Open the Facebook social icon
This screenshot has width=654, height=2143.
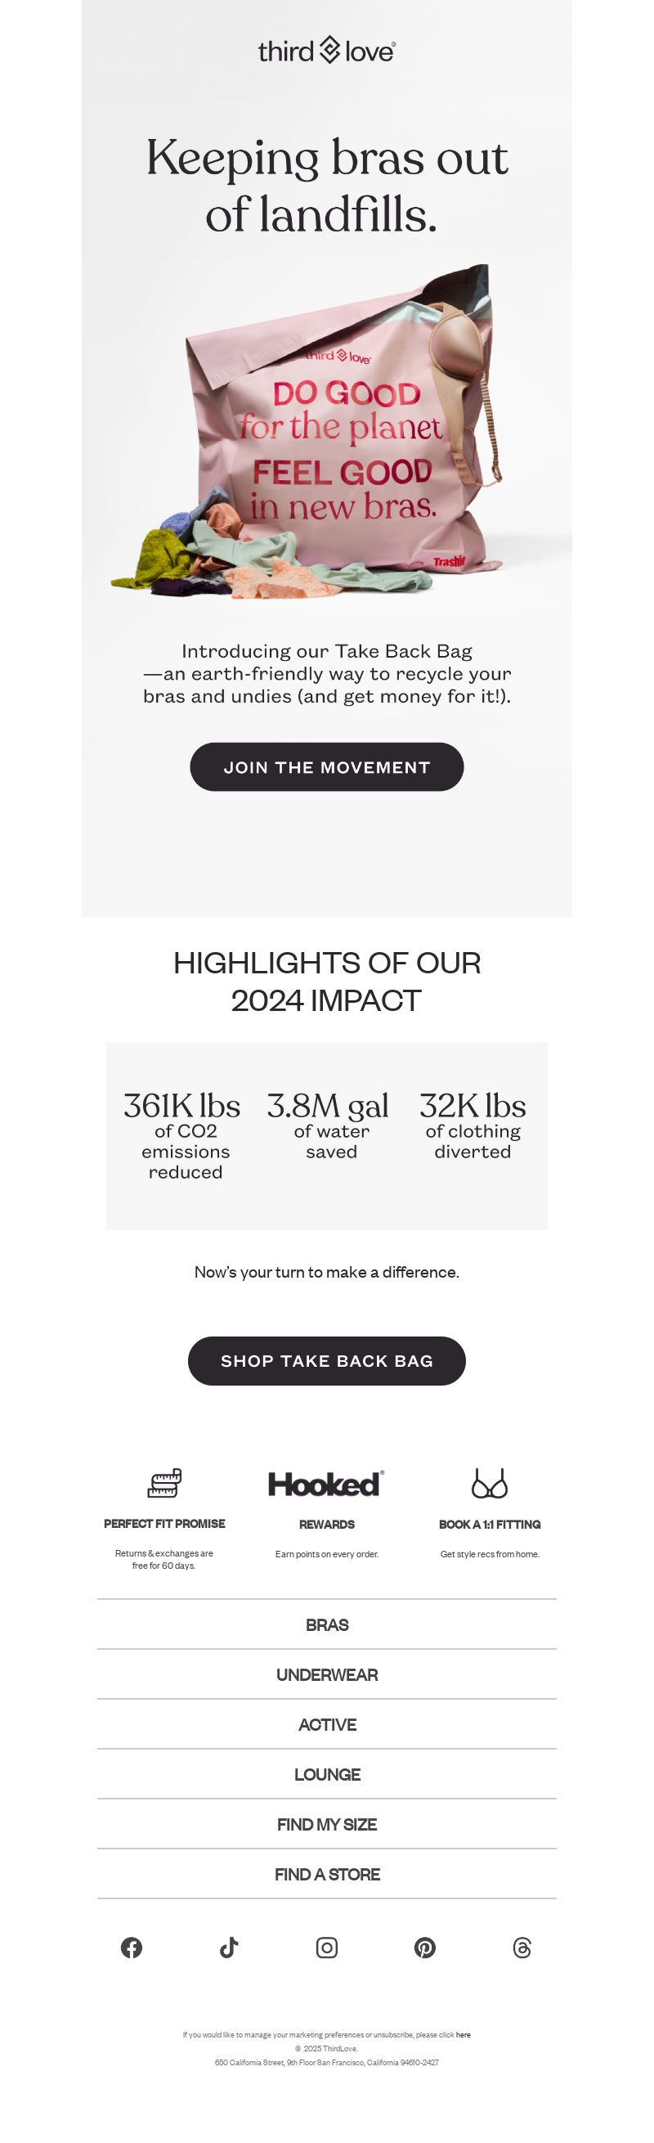(132, 1948)
